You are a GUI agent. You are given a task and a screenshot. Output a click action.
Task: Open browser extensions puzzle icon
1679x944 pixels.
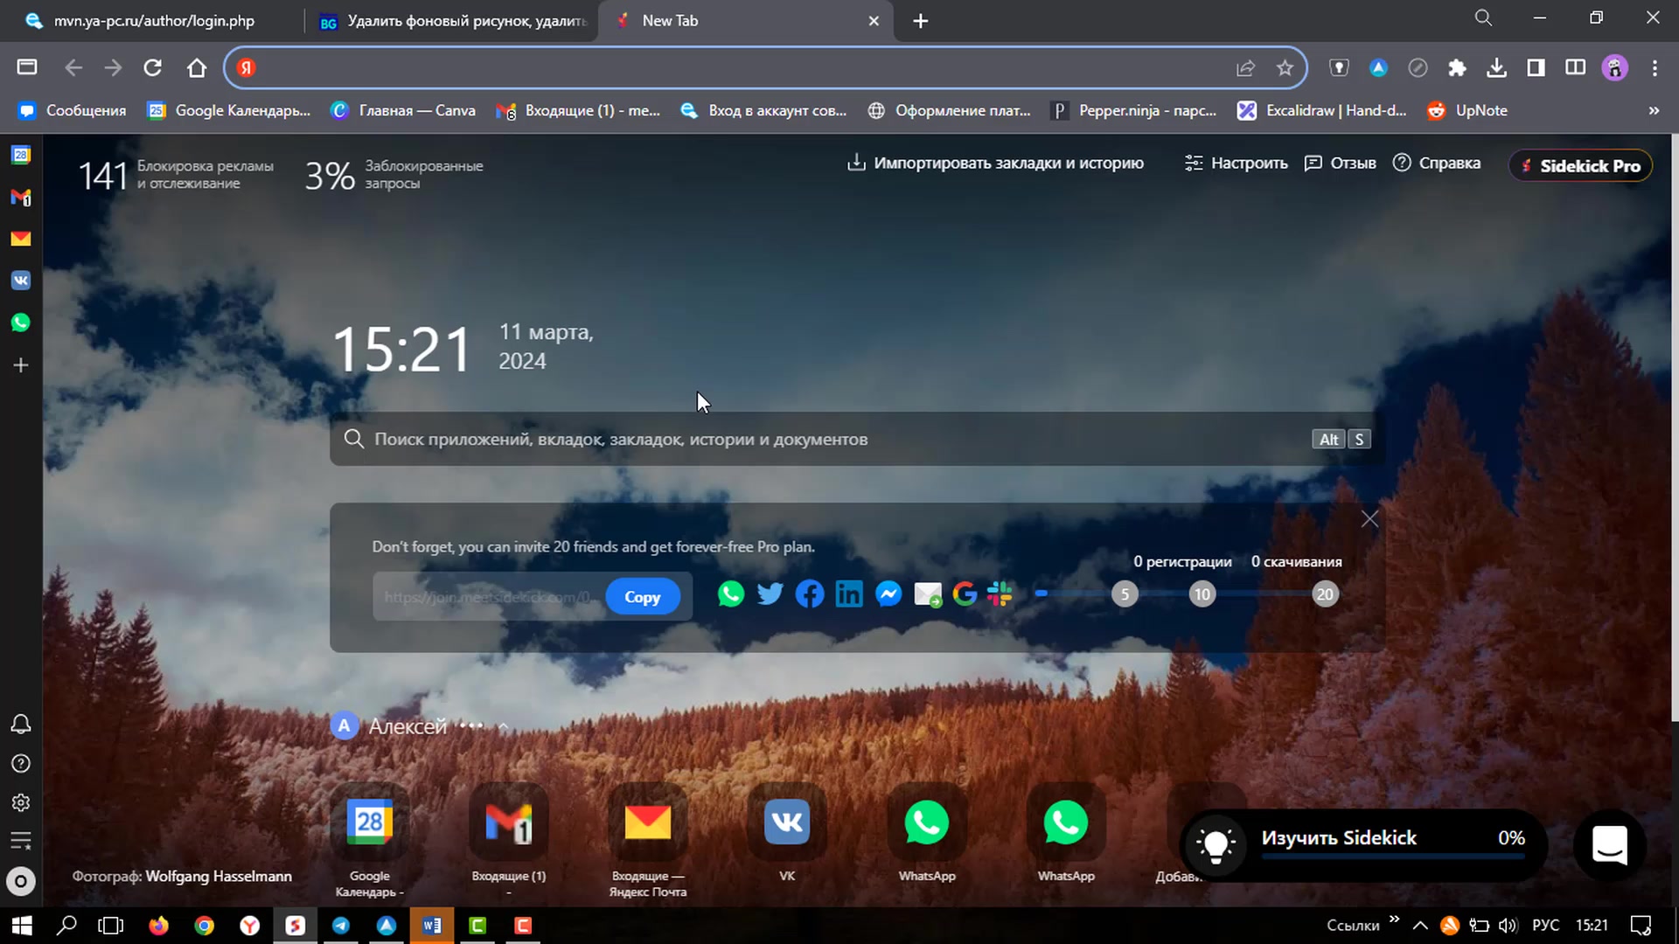tap(1457, 68)
